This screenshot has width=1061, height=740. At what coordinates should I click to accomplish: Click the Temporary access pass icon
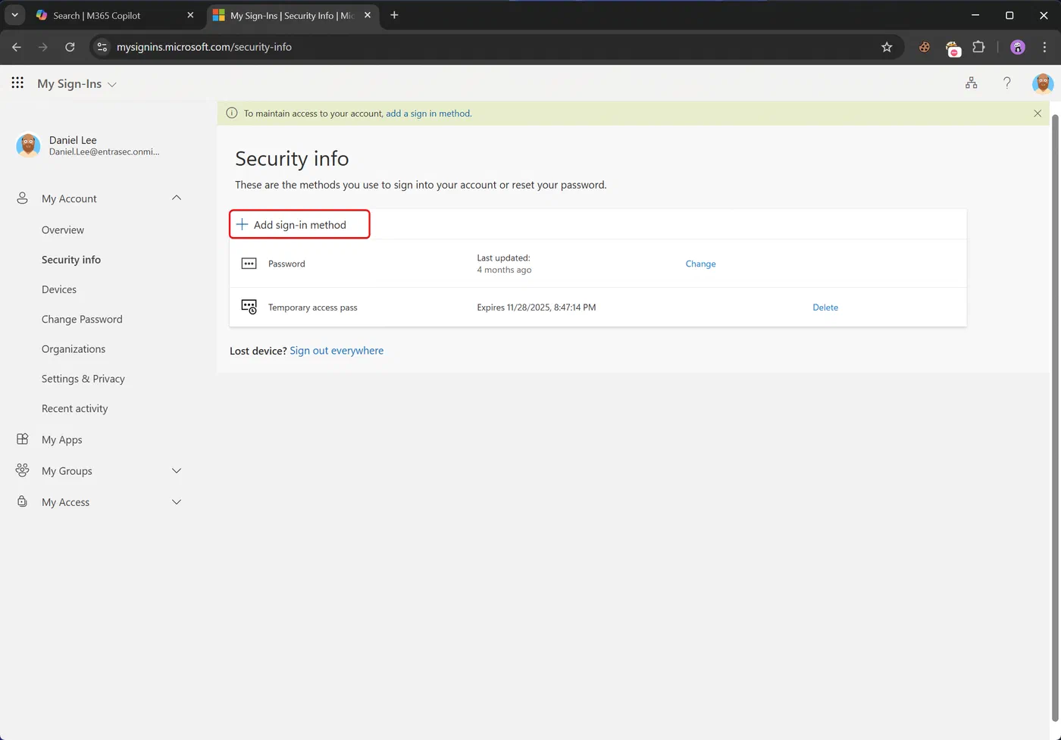click(249, 307)
